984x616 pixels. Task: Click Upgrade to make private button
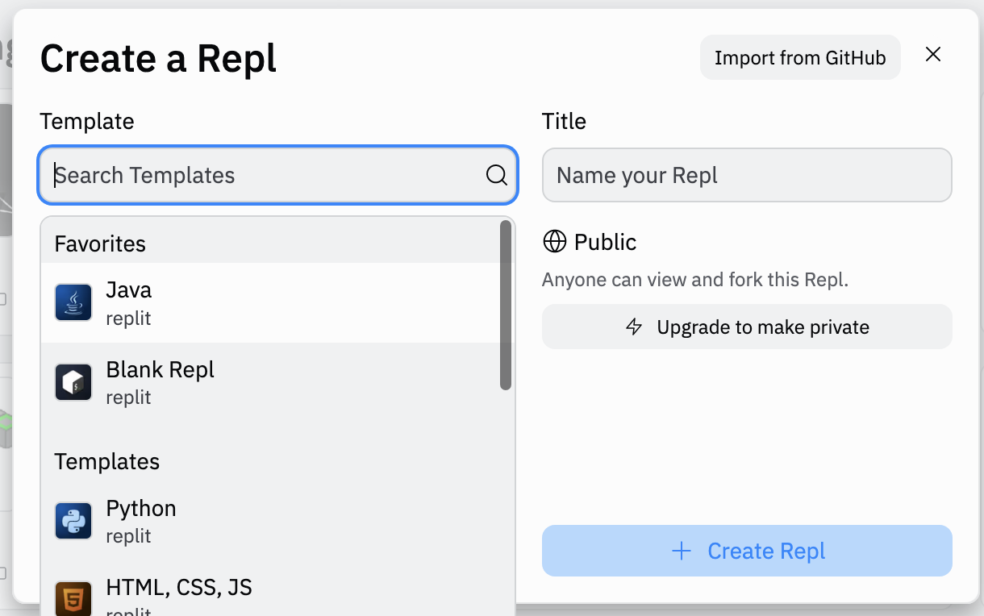click(747, 327)
